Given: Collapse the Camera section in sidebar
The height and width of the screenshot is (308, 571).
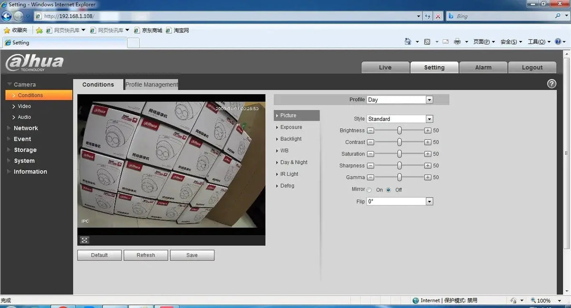Looking at the screenshot, I should (25, 84).
